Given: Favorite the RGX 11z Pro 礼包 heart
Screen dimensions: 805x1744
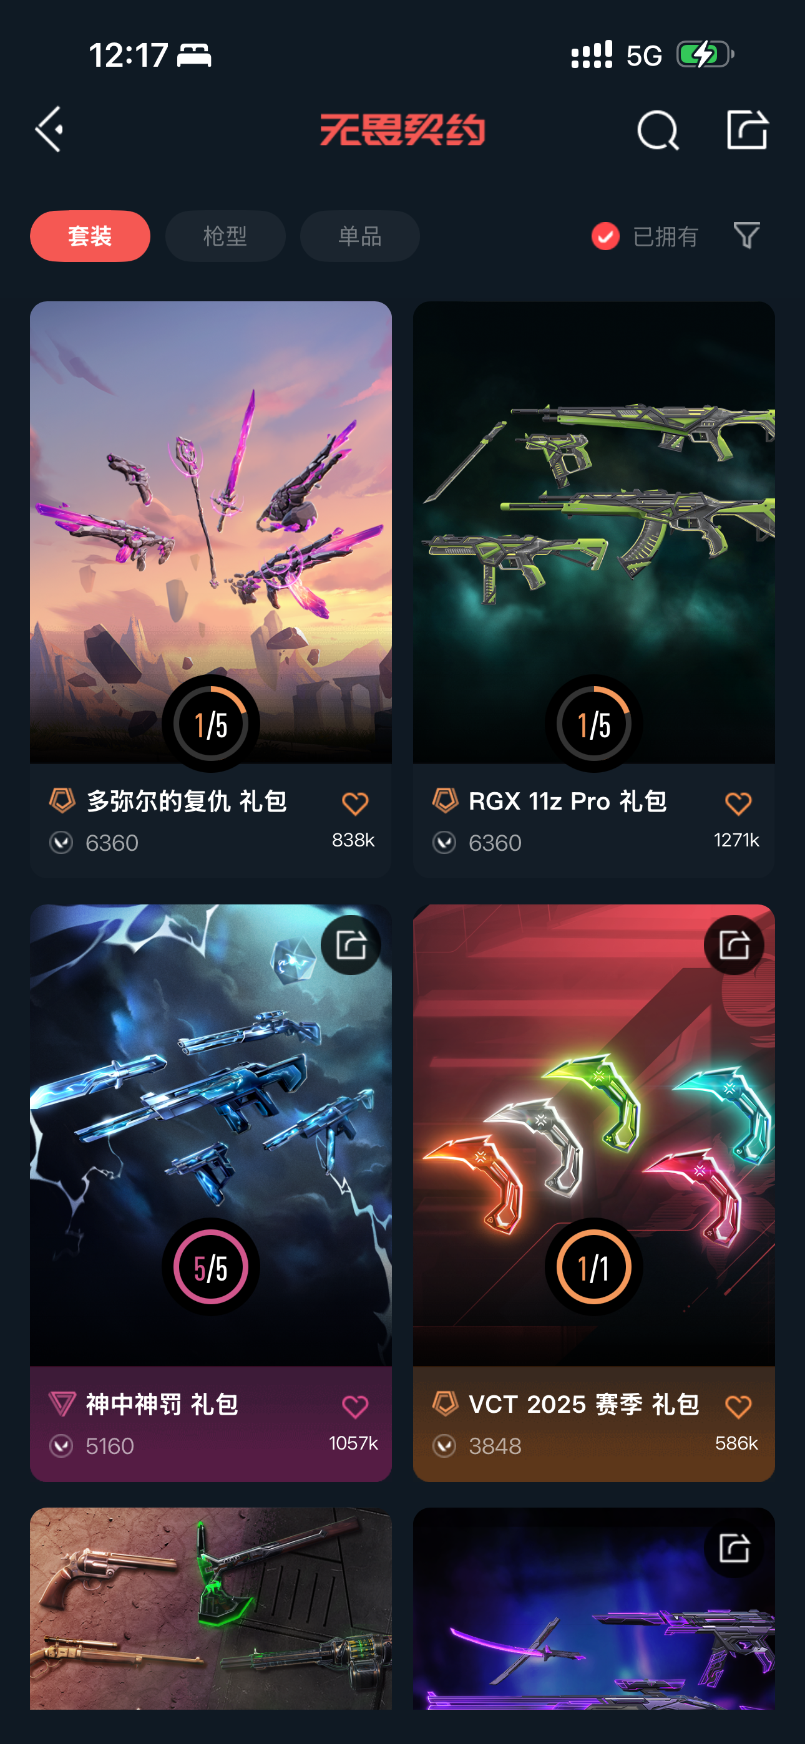Looking at the screenshot, I should pos(738,803).
